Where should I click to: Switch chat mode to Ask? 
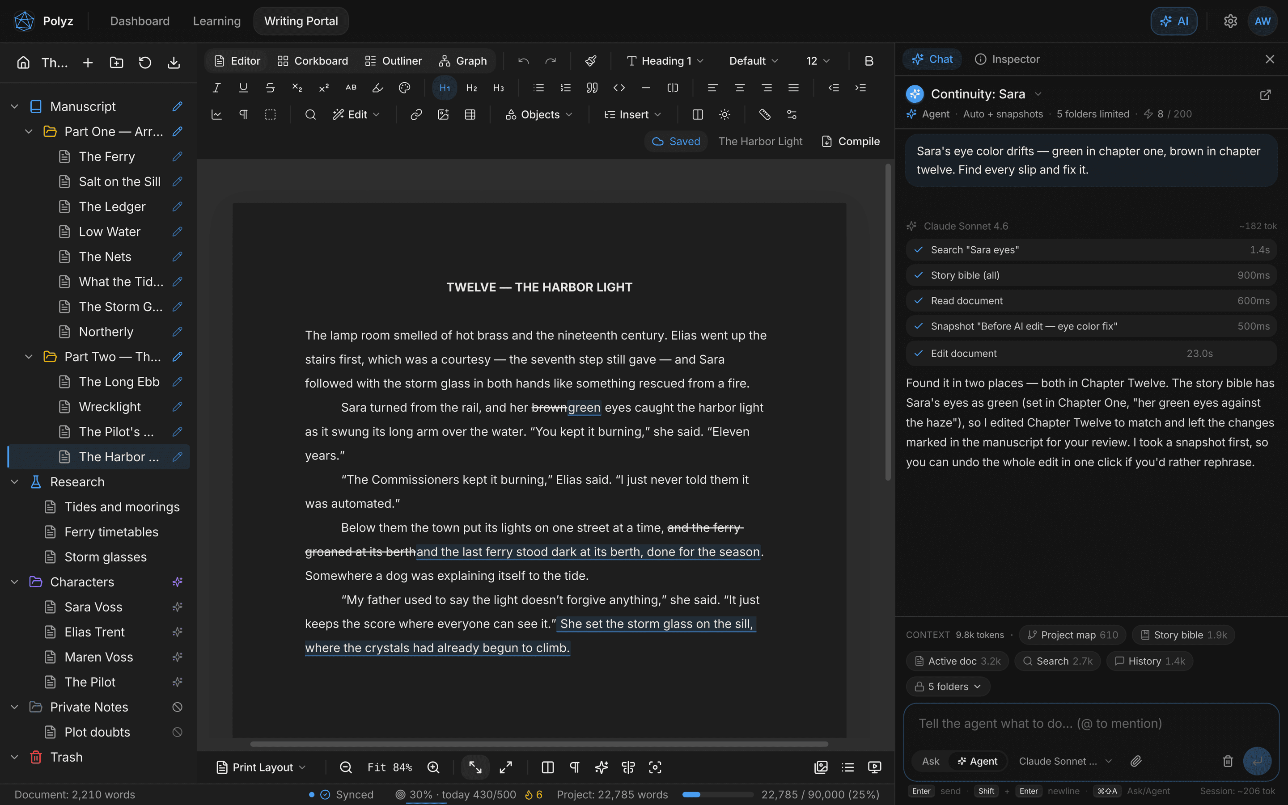click(931, 761)
